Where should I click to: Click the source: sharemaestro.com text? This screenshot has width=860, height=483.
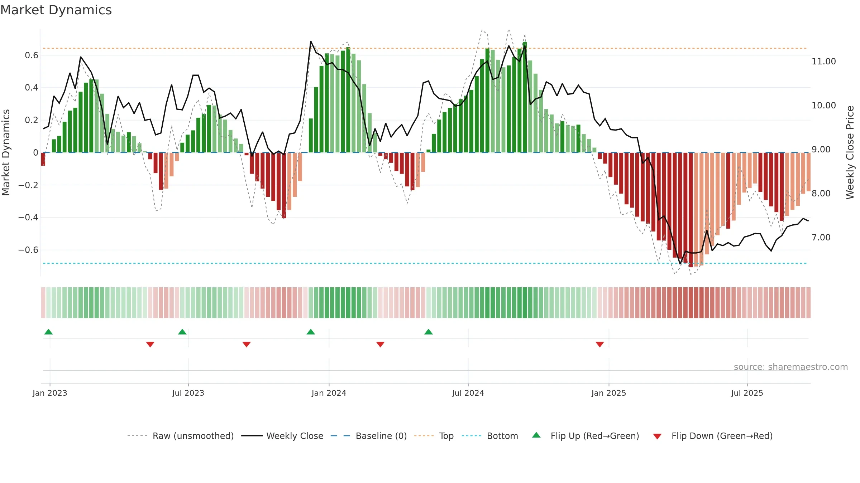click(791, 367)
